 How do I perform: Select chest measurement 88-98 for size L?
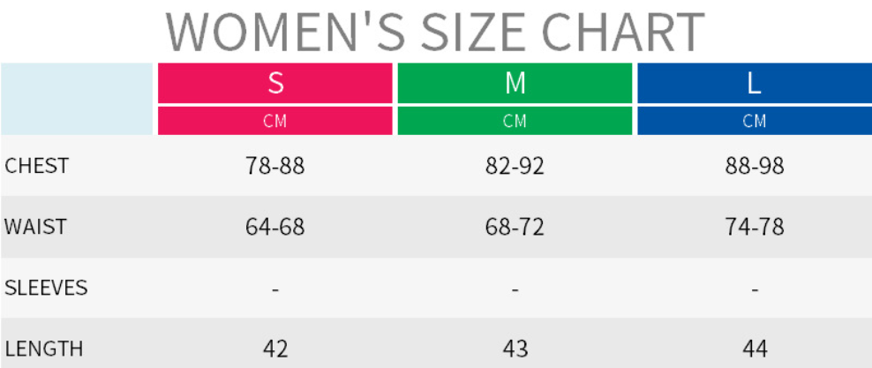754,166
